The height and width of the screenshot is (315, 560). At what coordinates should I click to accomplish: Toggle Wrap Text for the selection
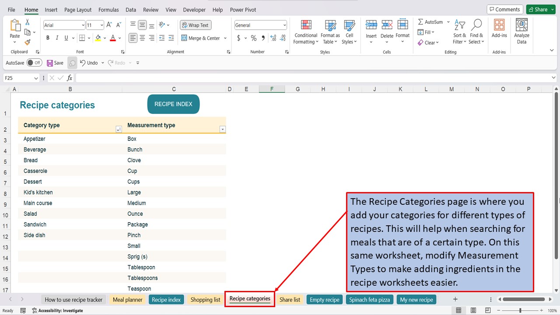point(195,25)
